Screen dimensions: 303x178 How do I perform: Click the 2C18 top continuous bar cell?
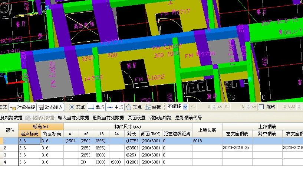tap(207, 141)
